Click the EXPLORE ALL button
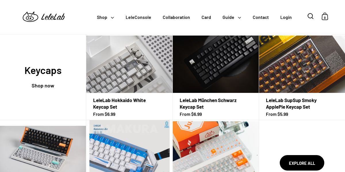Screen dimensions: 345x172 click(x=302, y=163)
